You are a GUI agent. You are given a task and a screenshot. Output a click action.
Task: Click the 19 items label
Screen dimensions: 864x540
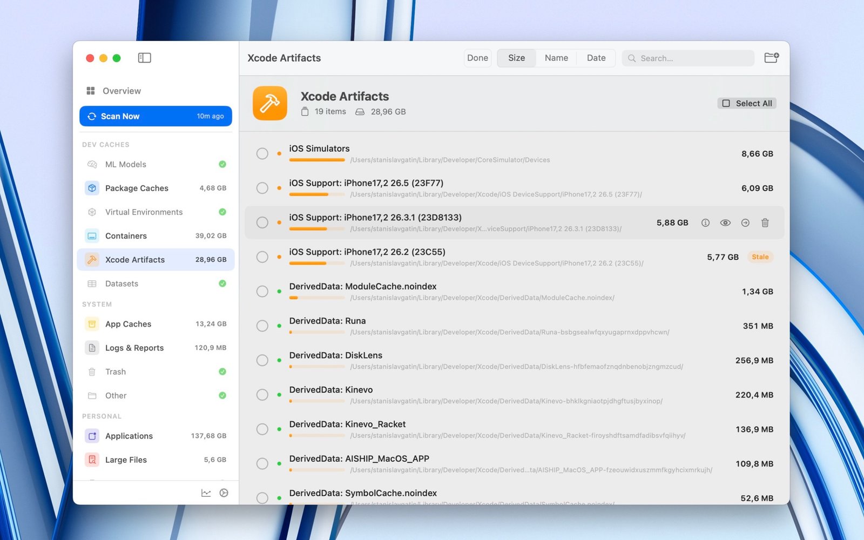[330, 111]
